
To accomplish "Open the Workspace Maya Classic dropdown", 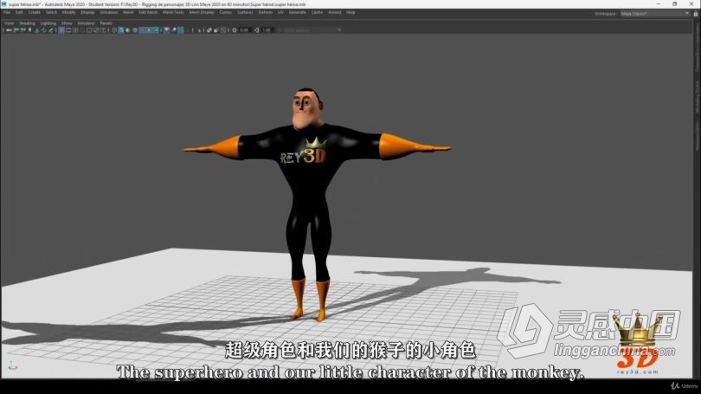I will point(650,13).
